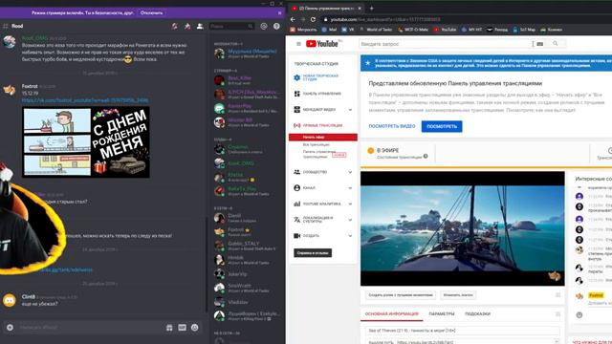Select member Foxtrot in Discord member list
The height and width of the screenshot is (344, 612).
pos(247,231)
